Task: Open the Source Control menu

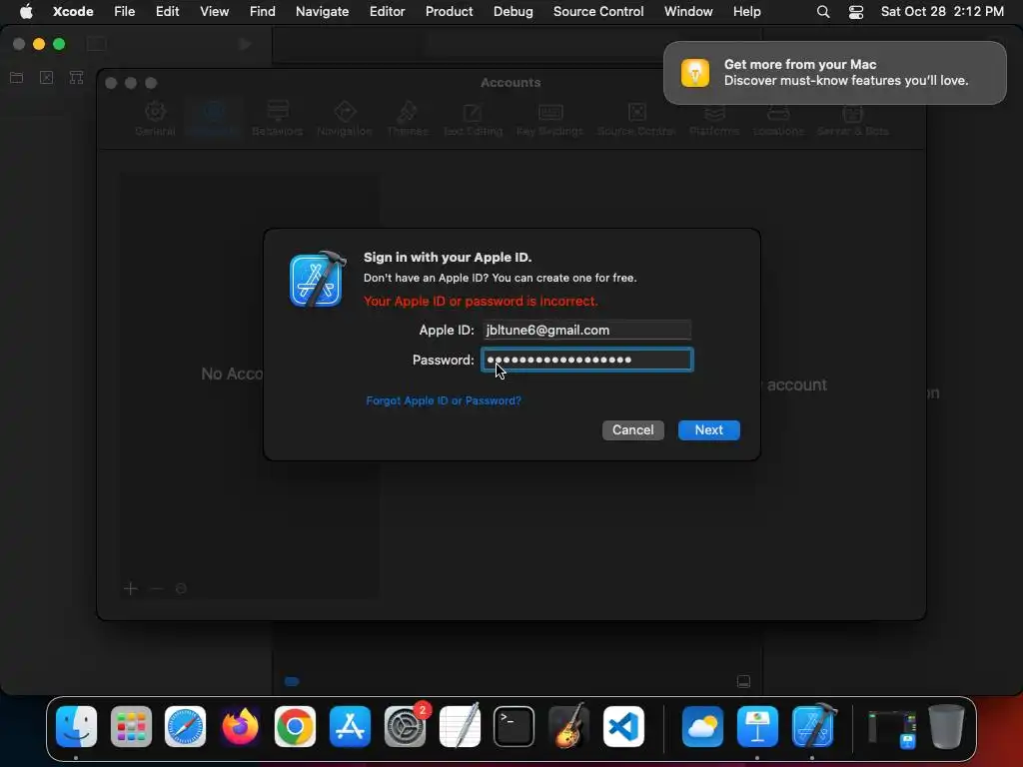Action: click(x=598, y=11)
